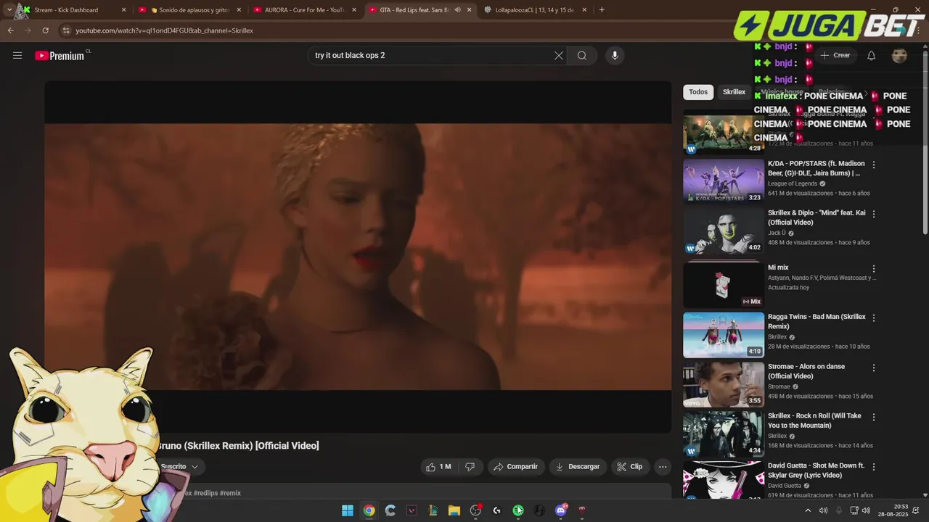Start voice search with the microphone

click(615, 56)
